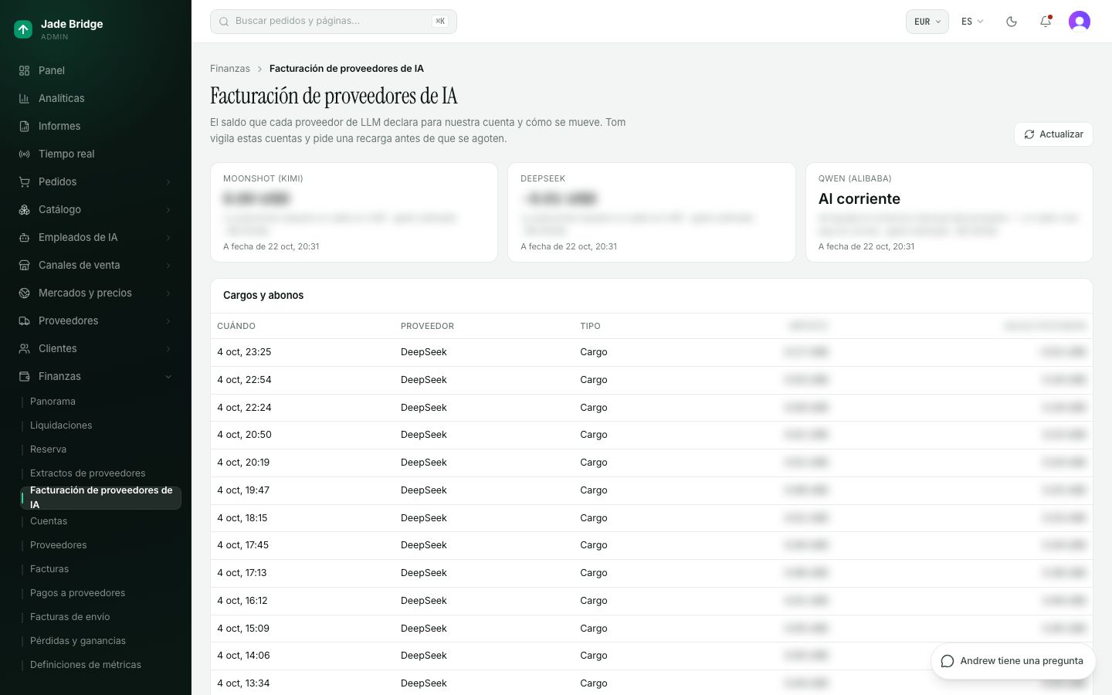Open Pagos a proveedores page
Screen dimensions: 1112x695
(x=77, y=593)
